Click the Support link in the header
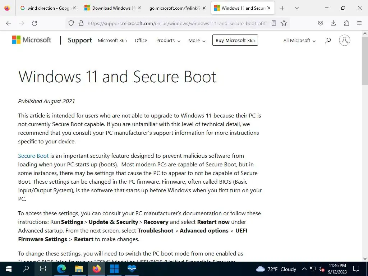This screenshot has width=368, height=276. click(80, 40)
